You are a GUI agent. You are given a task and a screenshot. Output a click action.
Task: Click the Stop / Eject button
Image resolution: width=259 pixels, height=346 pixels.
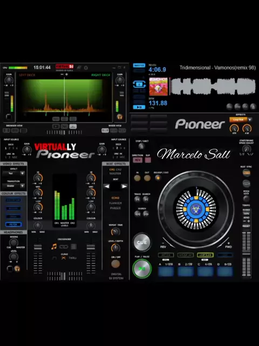click(x=141, y=146)
